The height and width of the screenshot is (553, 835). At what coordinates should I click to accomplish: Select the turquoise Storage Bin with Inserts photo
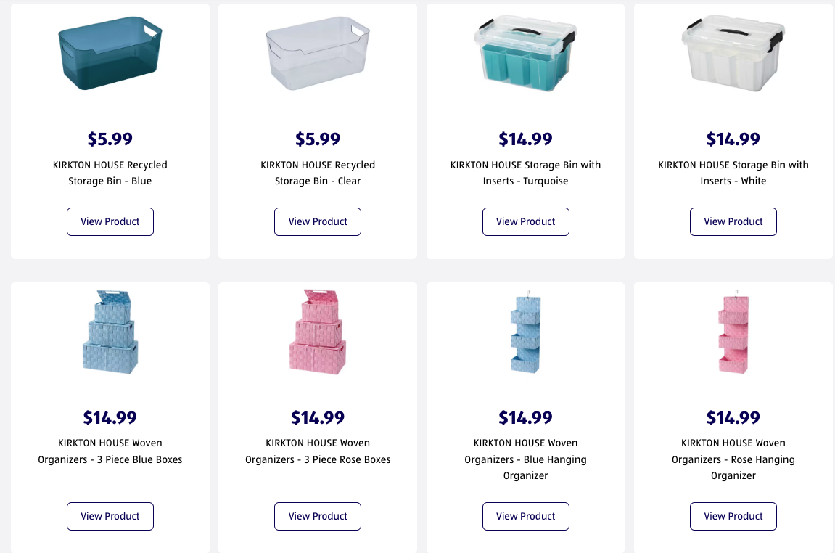(x=526, y=53)
